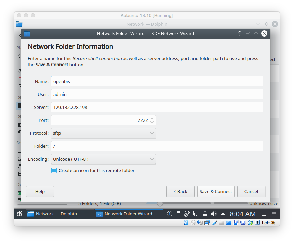Click into the Server address field
The height and width of the screenshot is (243, 294).
(x=157, y=107)
